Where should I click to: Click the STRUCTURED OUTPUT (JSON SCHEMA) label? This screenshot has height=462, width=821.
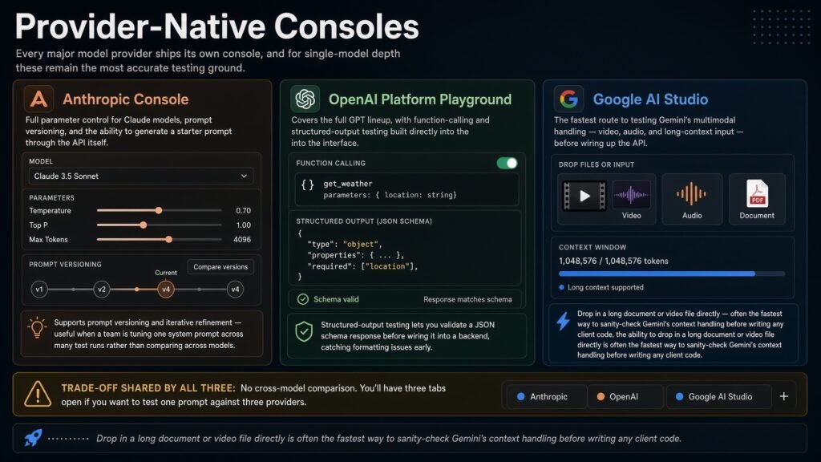point(364,221)
